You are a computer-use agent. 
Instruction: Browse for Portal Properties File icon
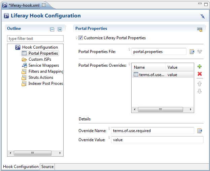[192, 52]
